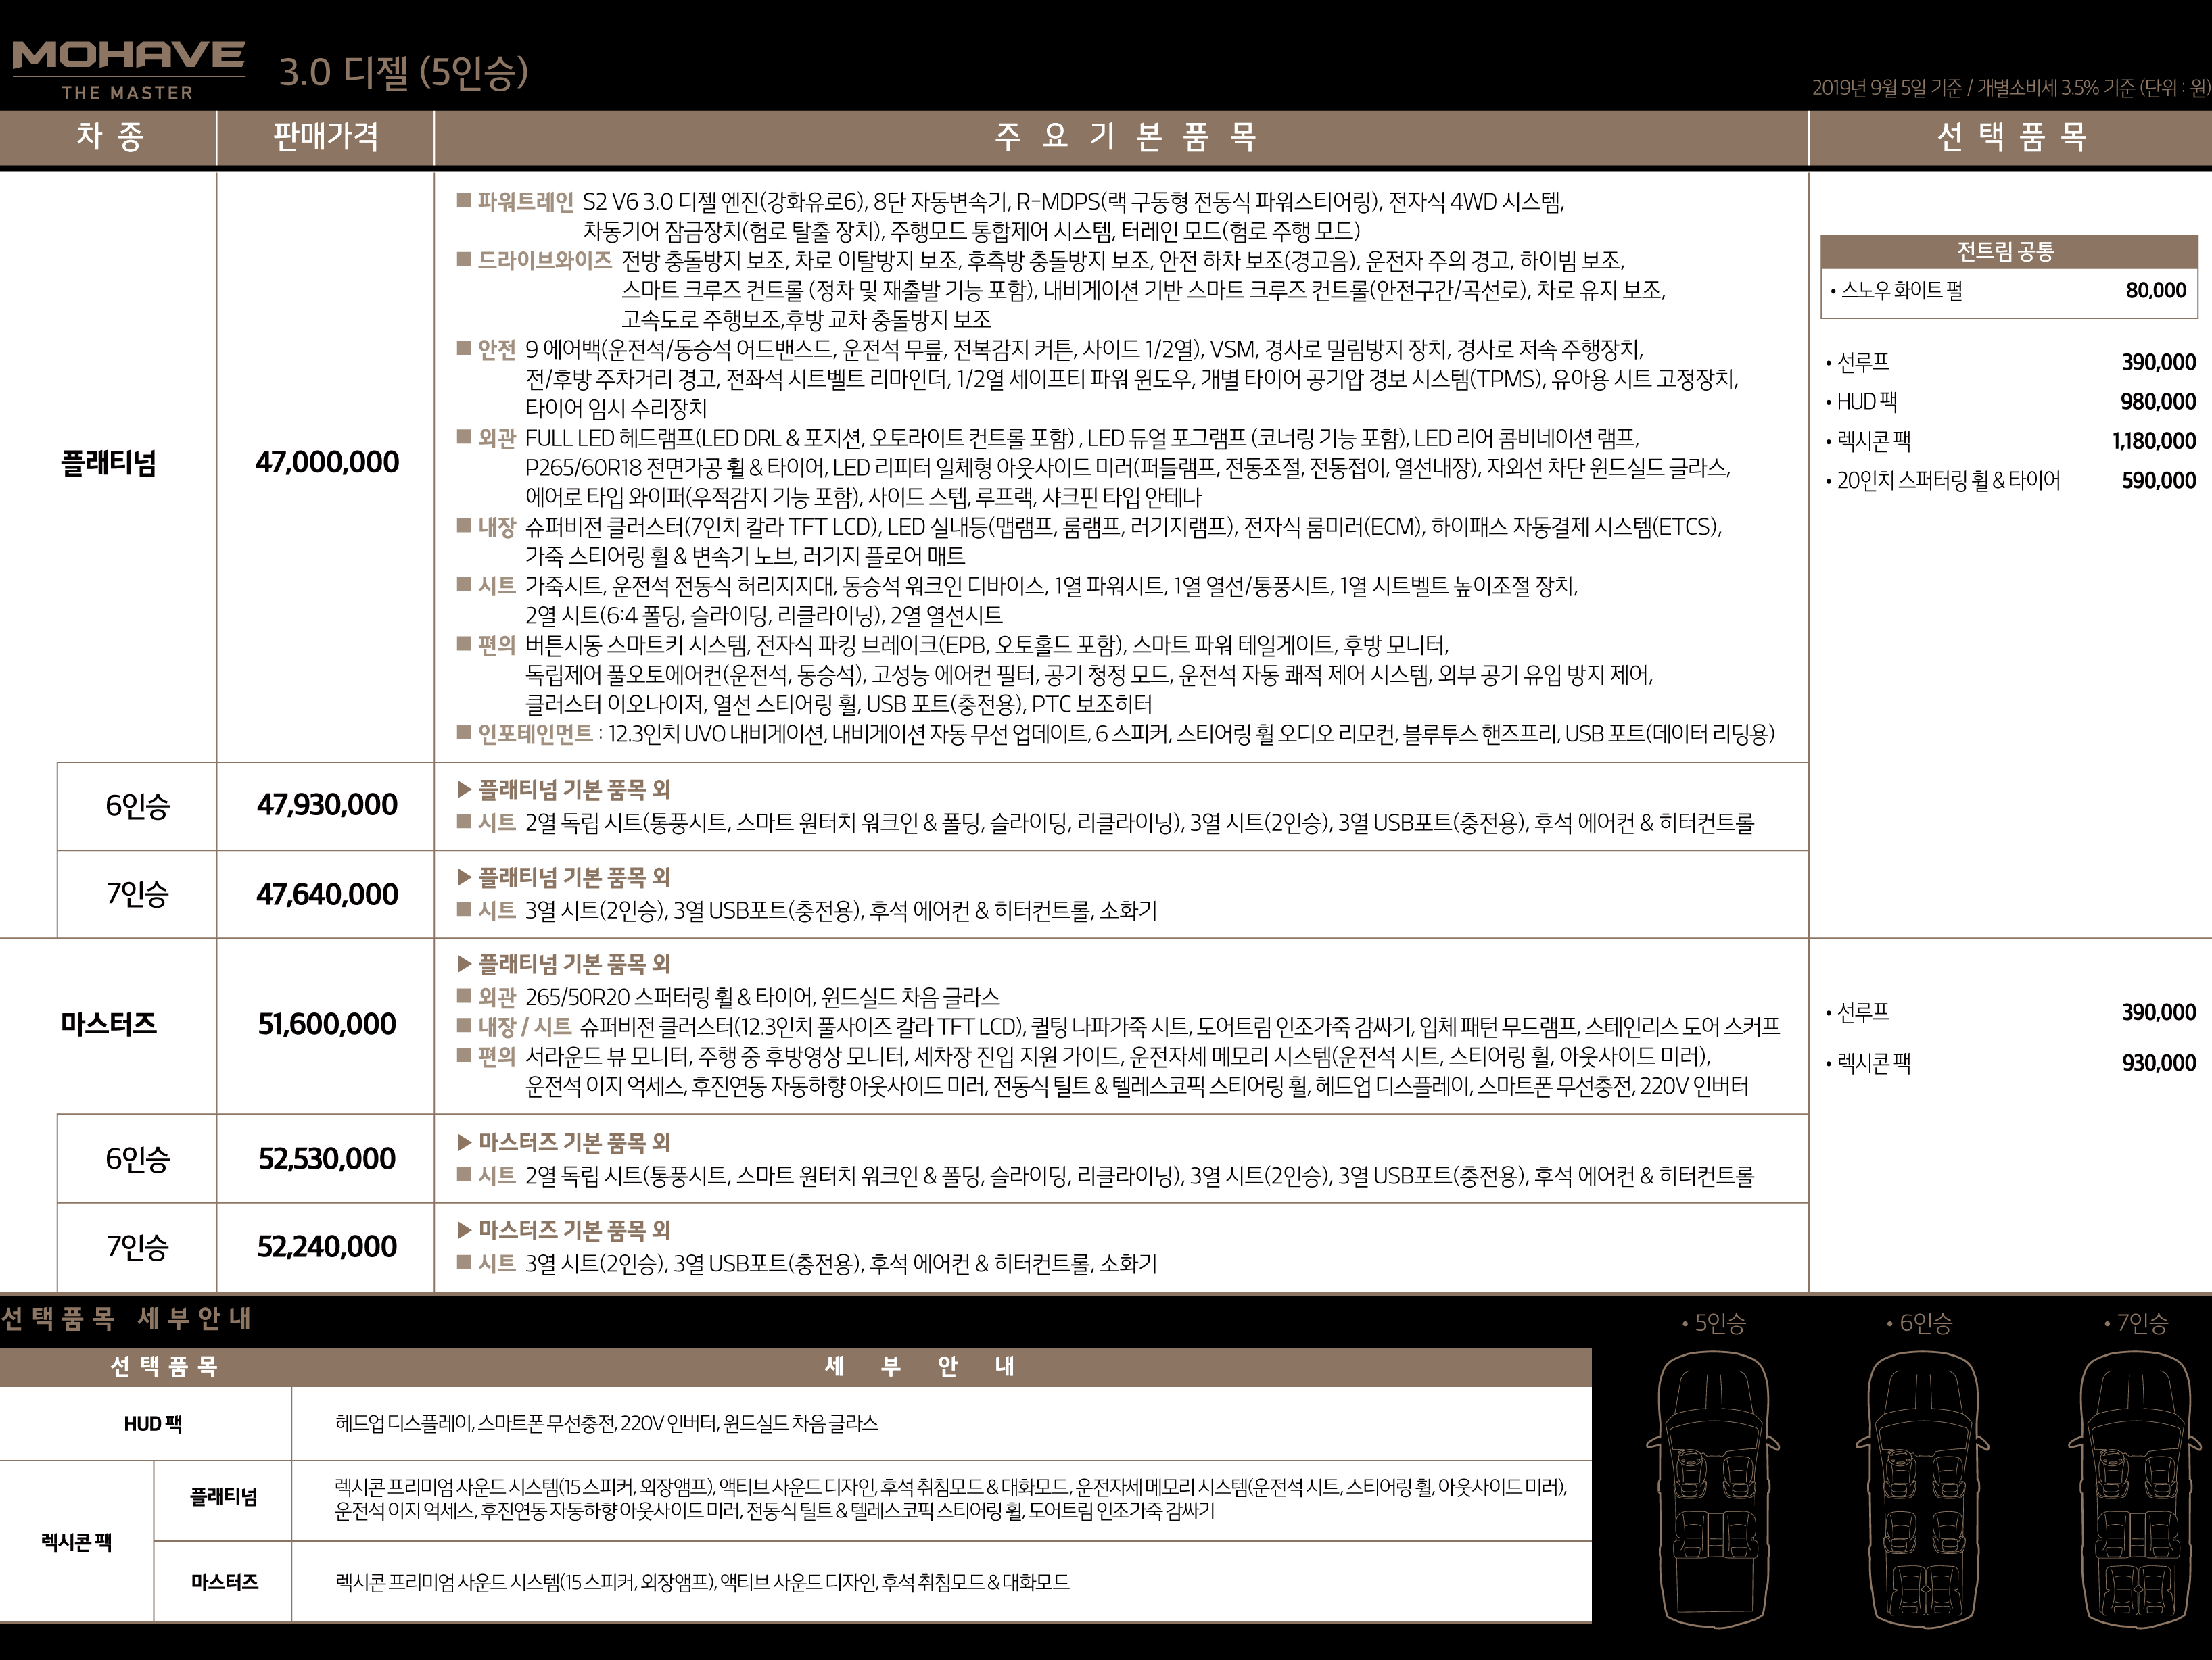Viewport: 2212px width, 1660px height.
Task: Click the triangle in the 마스터즈 51,600,000 row
Action: point(464,965)
